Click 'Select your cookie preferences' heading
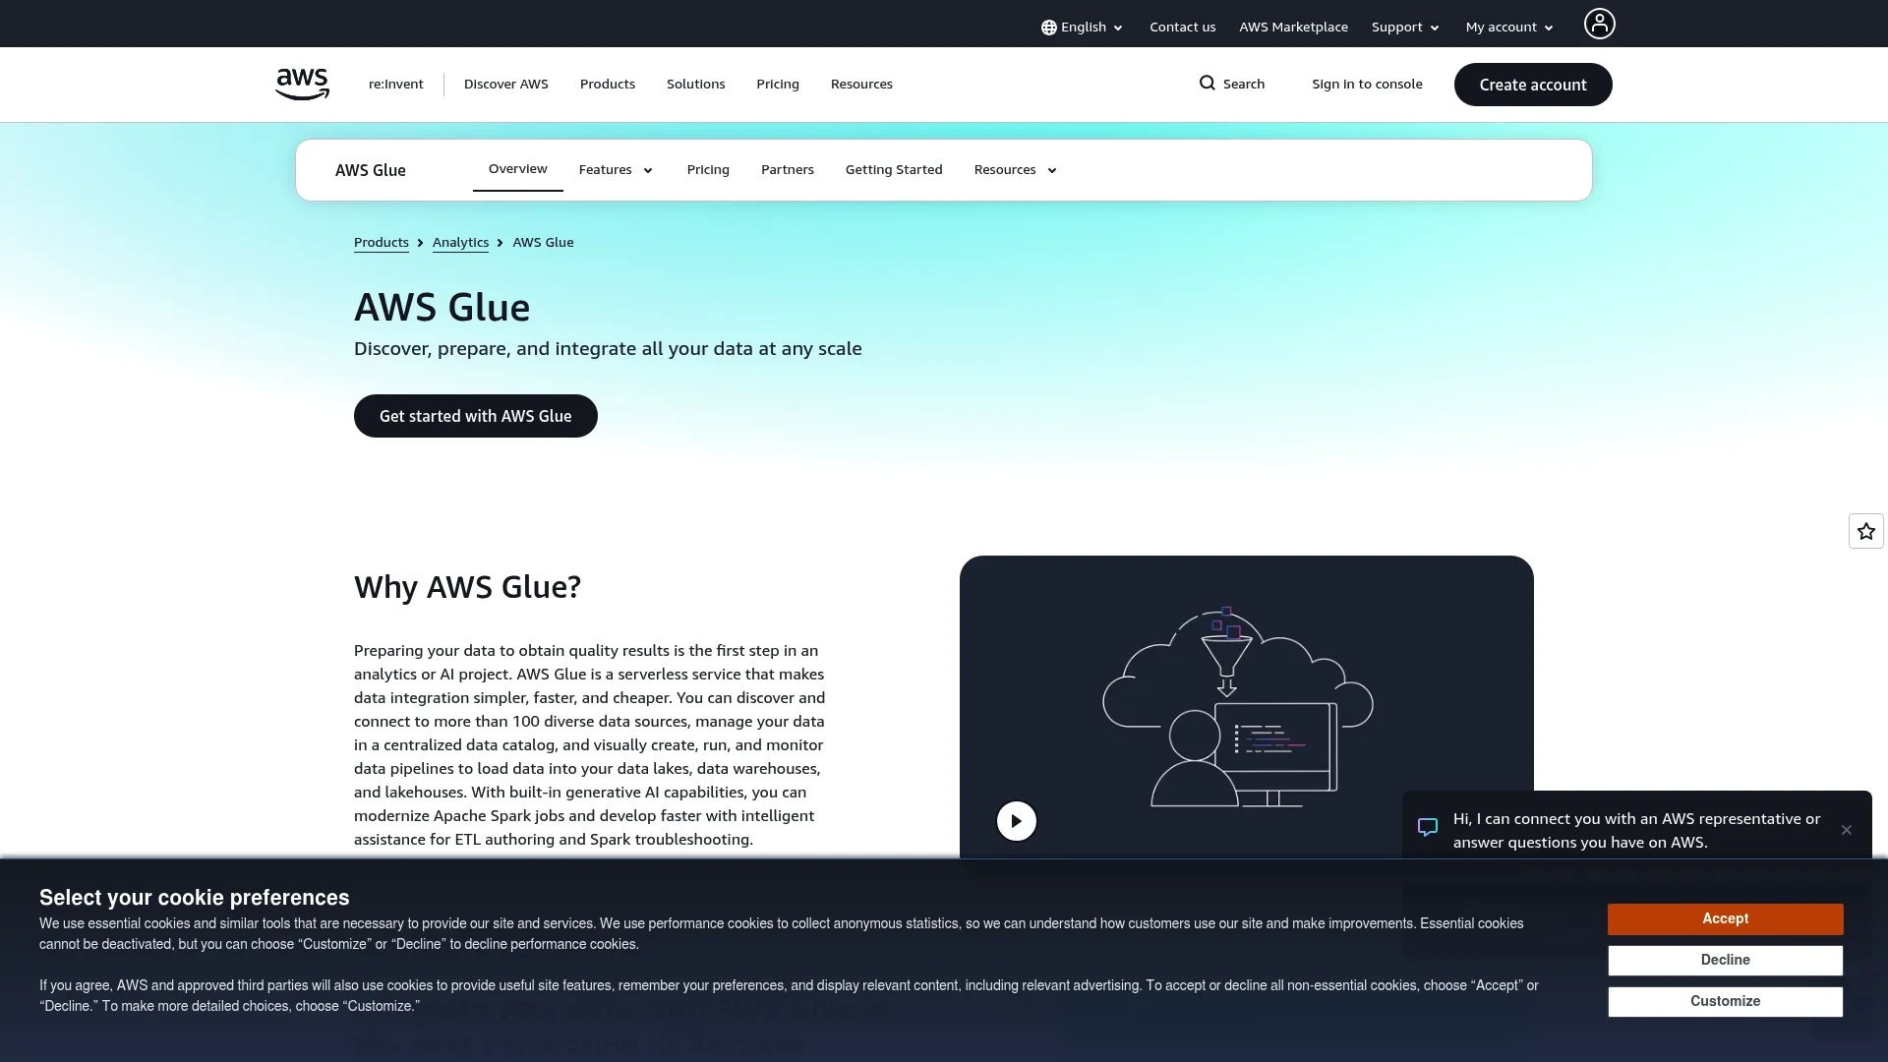The image size is (1888, 1062). (195, 898)
